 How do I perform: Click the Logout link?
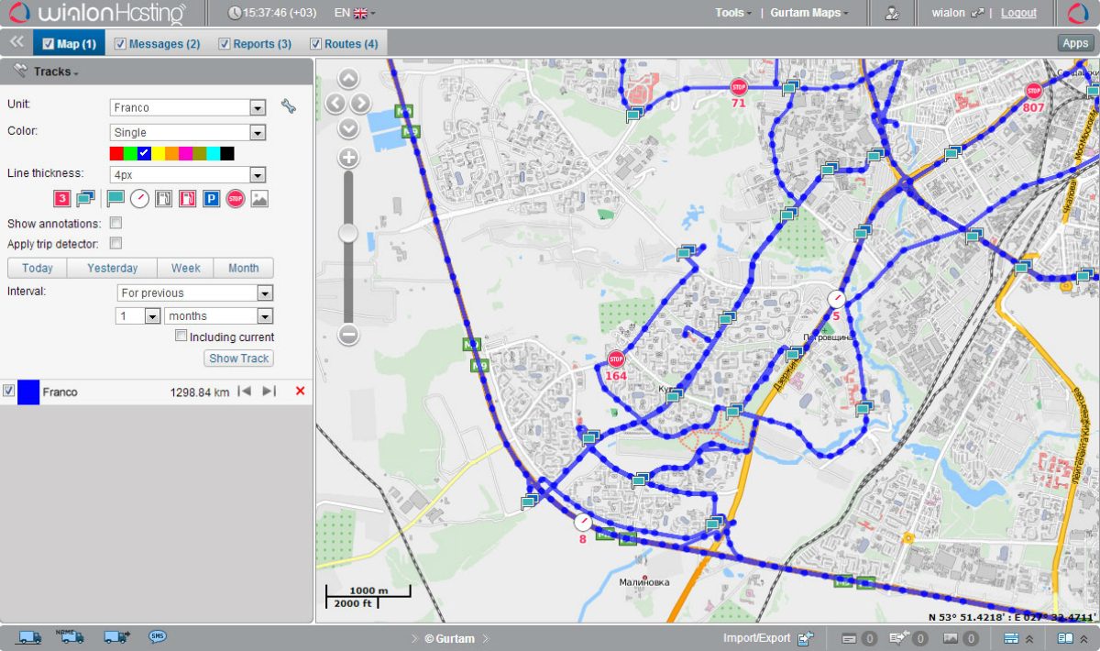tap(1018, 13)
